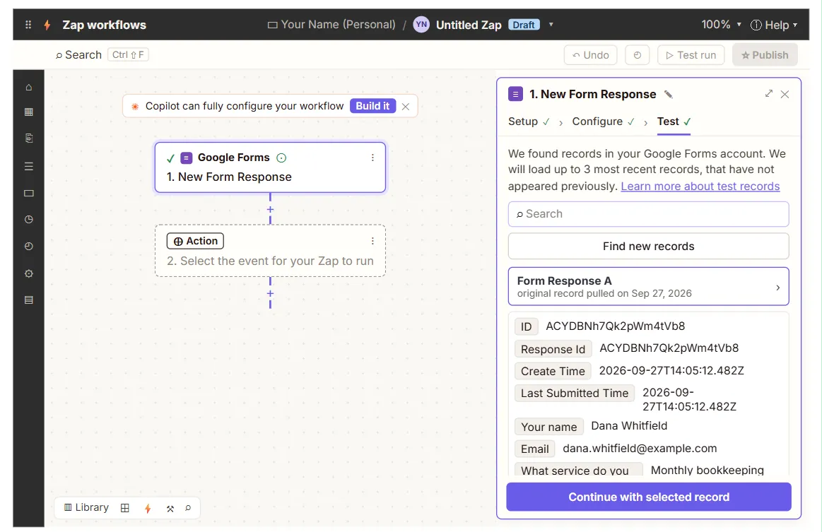This screenshot has height=532, width=822.
Task: Click the Zap workflows title
Action: point(105,25)
